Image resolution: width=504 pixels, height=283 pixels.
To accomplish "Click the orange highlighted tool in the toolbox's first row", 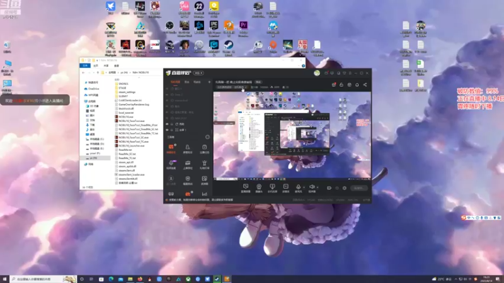I will click(171, 147).
